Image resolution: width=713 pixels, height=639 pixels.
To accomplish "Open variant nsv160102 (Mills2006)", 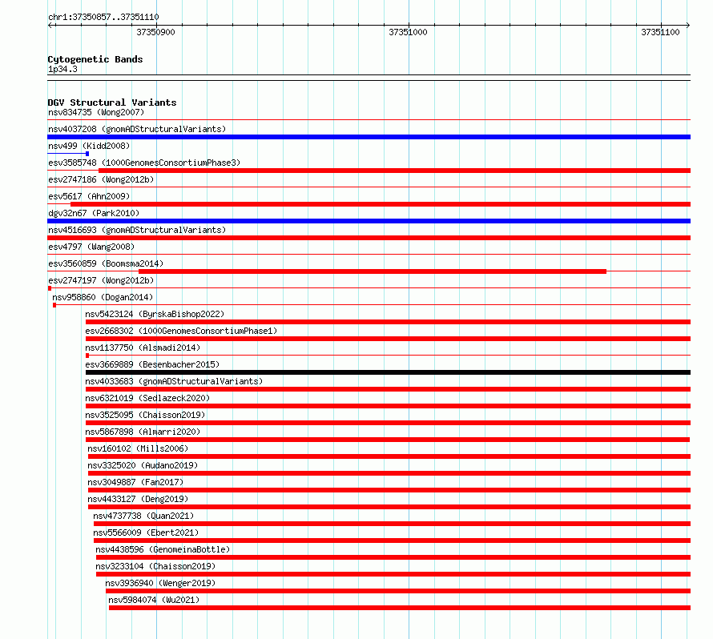I will (138, 448).
